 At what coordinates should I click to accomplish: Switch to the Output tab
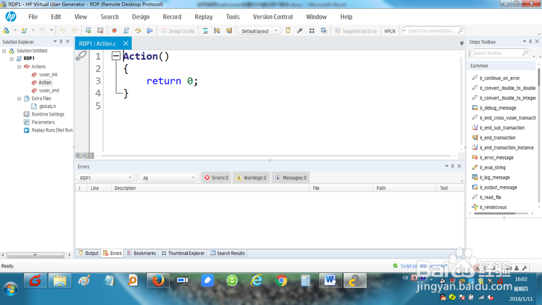click(88, 253)
